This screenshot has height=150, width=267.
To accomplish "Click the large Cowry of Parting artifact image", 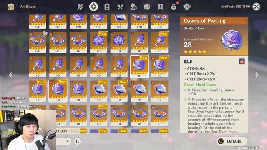I will 232,40.
